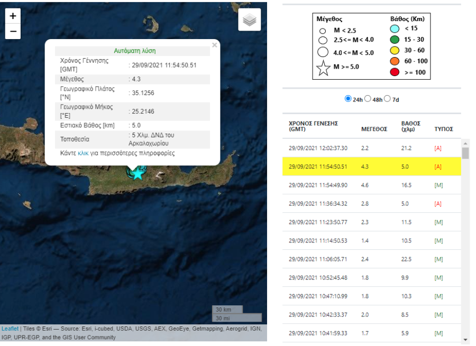Select the 48h time range radio
The height and width of the screenshot is (346, 476).
368,99
